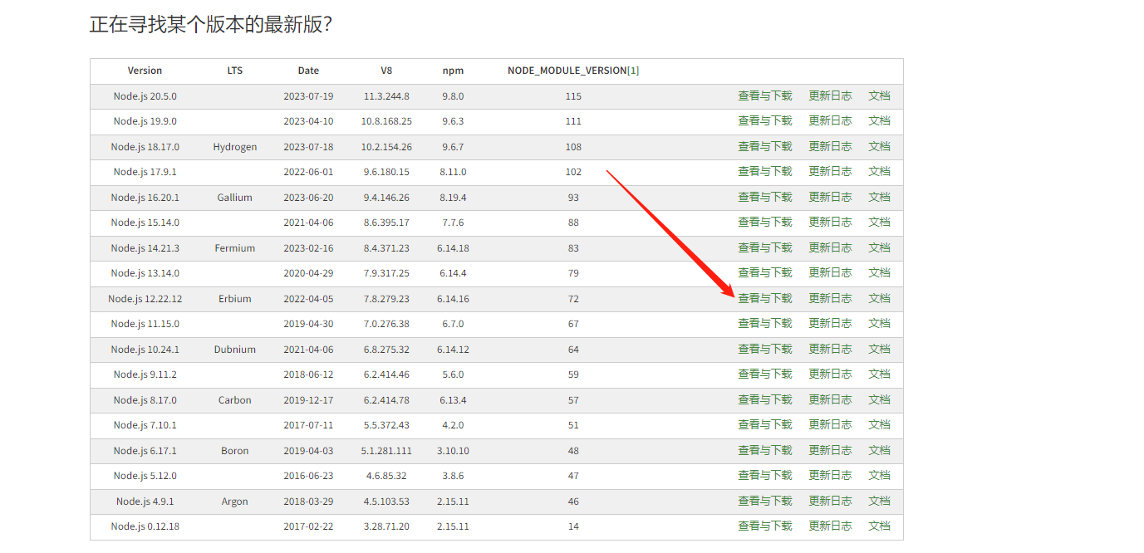Image resolution: width=1144 pixels, height=553 pixels.
Task: Open 更新日志 for Node.js 14.21.3
Action: pyautogui.click(x=830, y=247)
